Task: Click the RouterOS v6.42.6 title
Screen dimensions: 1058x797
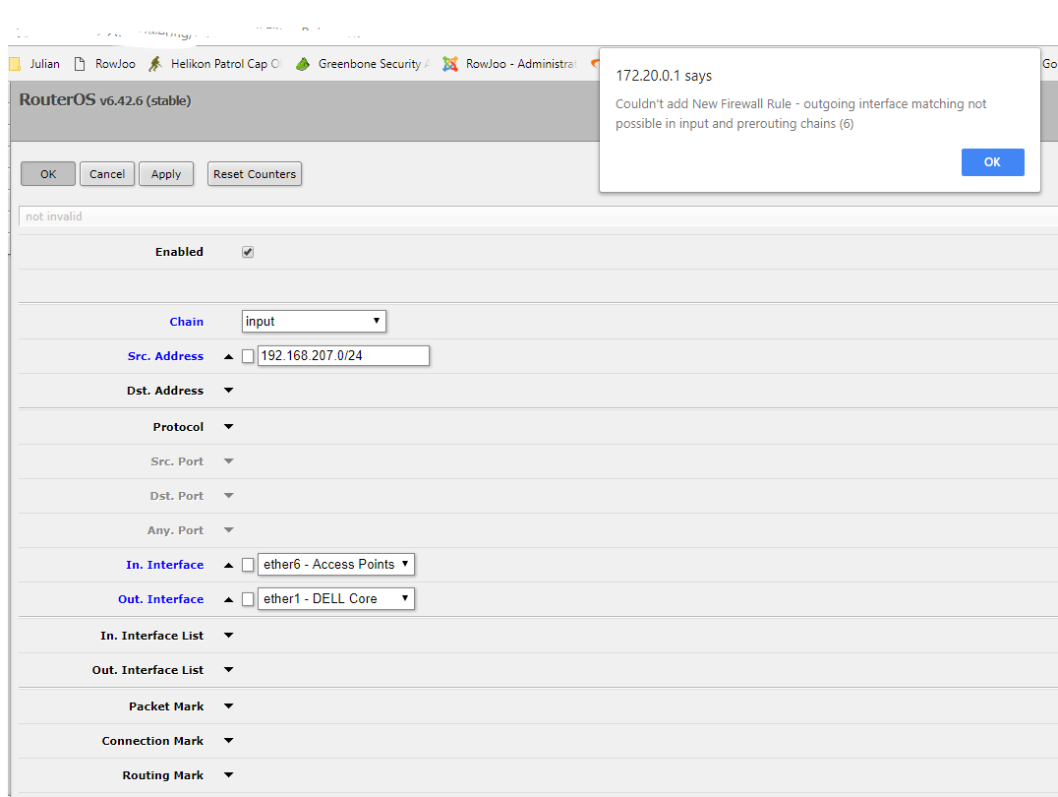Action: [x=104, y=100]
